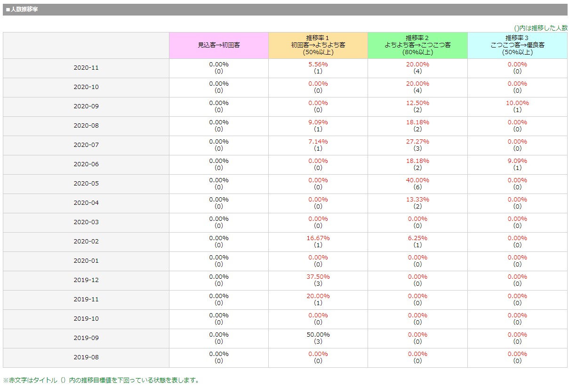569x388 pixels.
Task: Select the 2020-05 row label
Action: (x=86, y=184)
